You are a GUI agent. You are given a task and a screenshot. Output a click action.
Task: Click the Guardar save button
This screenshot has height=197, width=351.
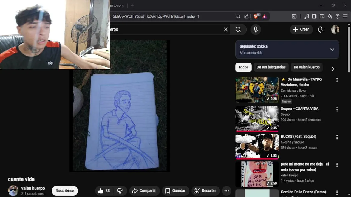175,191
